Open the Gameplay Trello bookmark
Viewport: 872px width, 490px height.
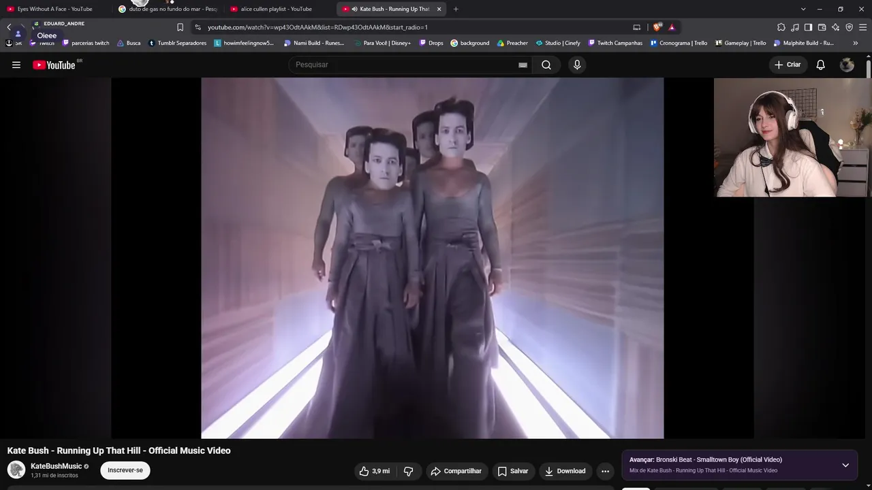[x=741, y=43]
